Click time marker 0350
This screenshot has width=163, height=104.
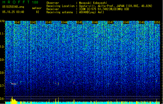click(x=157, y=22)
